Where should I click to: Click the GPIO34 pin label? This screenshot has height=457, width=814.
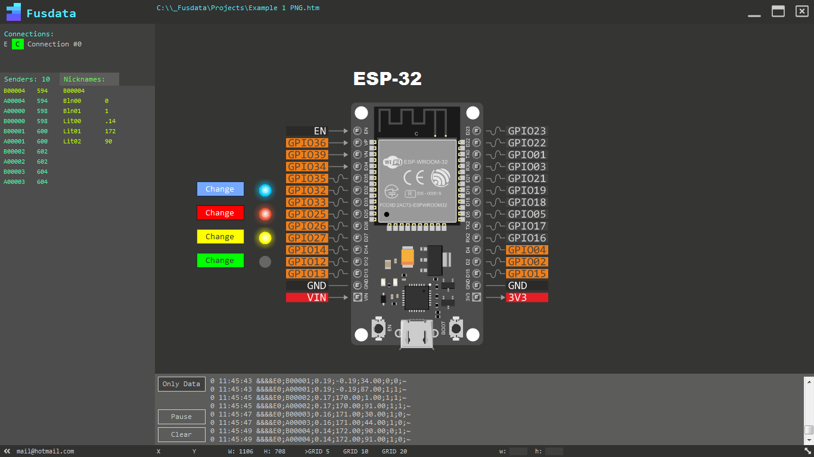(x=307, y=167)
